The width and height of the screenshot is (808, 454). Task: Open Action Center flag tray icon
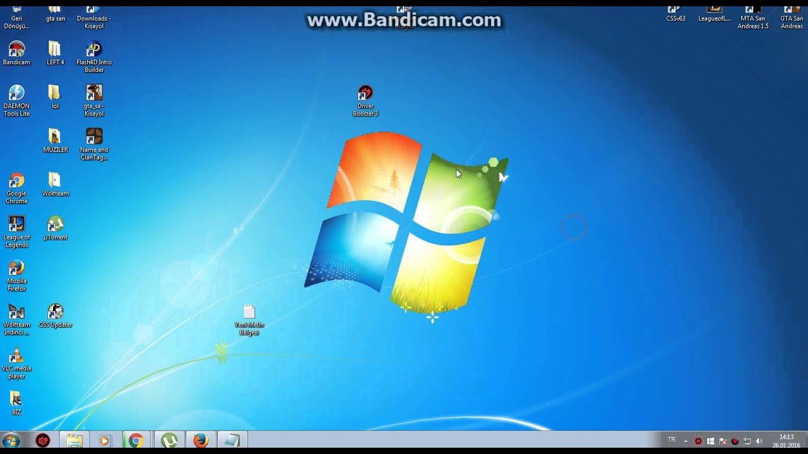point(722,441)
